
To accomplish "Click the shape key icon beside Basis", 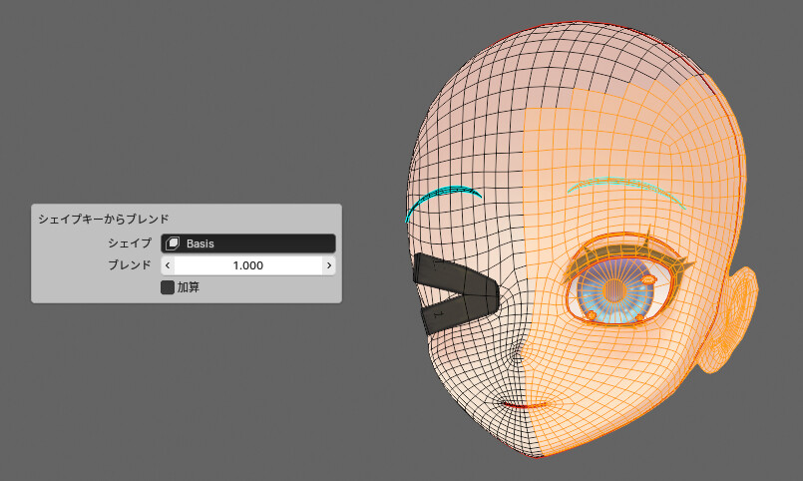I will pyautogui.click(x=173, y=243).
